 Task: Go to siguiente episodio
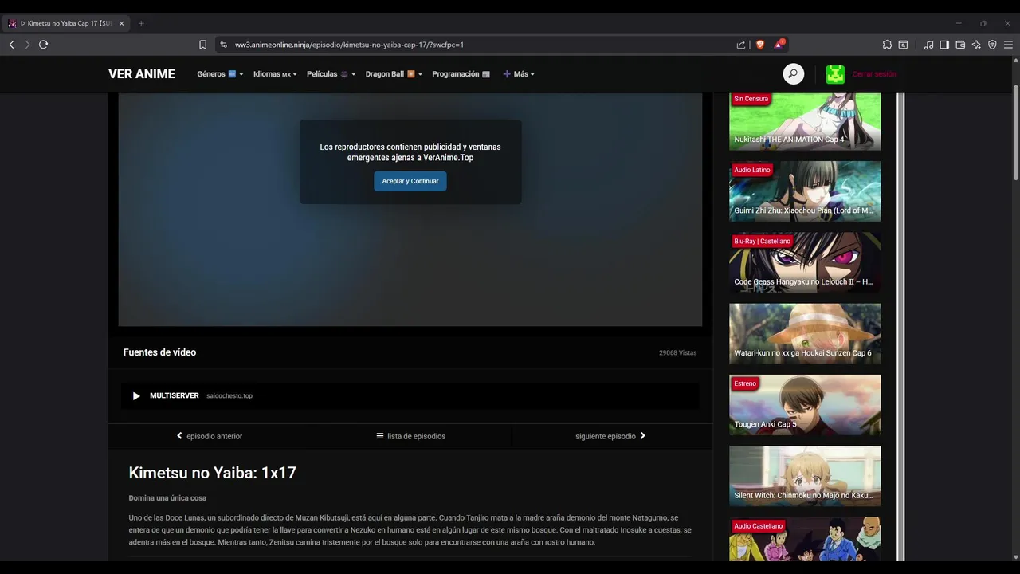point(610,436)
